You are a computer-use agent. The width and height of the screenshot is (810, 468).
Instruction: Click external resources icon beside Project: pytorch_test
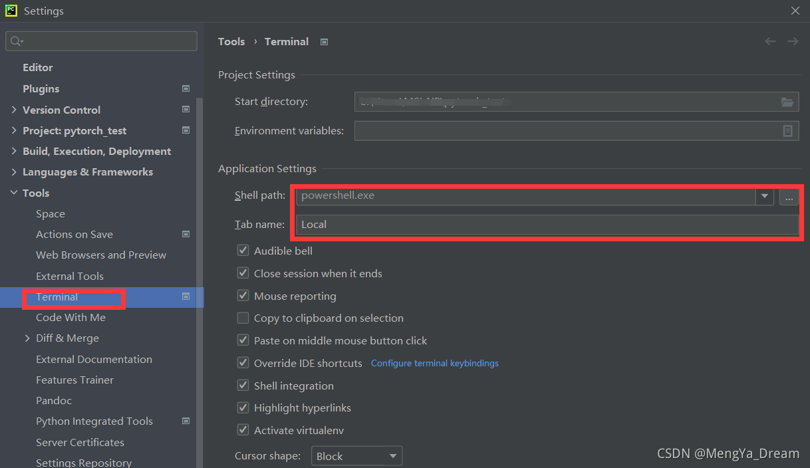pos(186,130)
